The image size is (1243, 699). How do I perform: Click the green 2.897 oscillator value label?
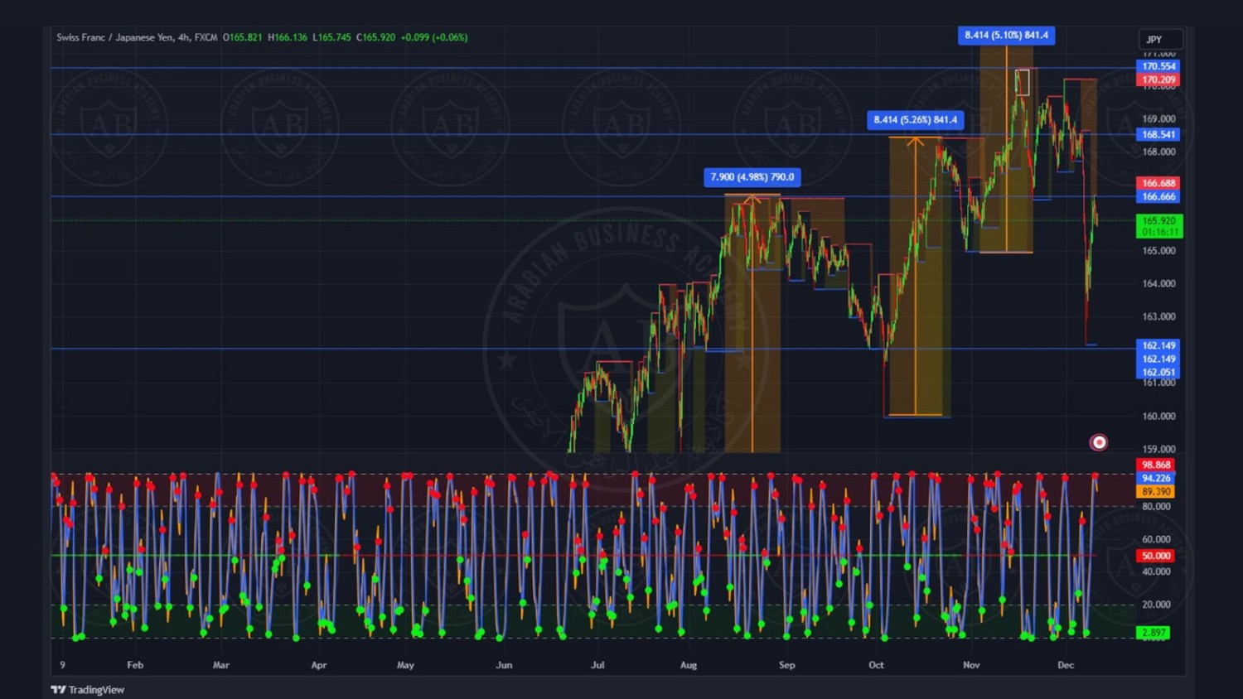coord(1154,633)
